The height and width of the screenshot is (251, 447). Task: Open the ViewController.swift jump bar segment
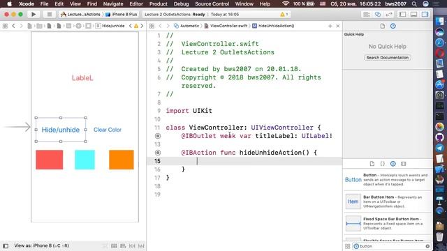tap(226, 26)
